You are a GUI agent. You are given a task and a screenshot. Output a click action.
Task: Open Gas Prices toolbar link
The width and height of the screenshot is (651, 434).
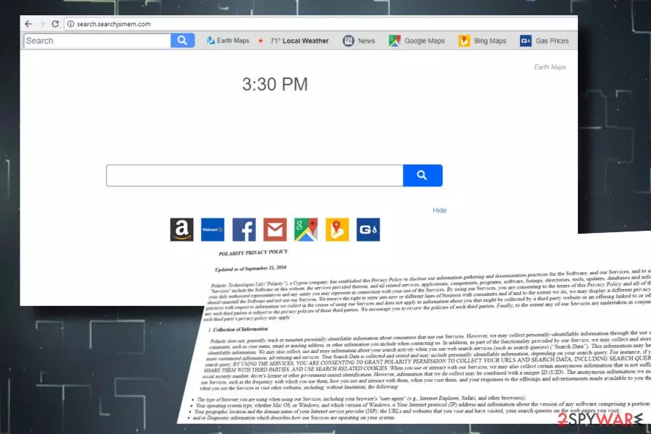(x=544, y=41)
